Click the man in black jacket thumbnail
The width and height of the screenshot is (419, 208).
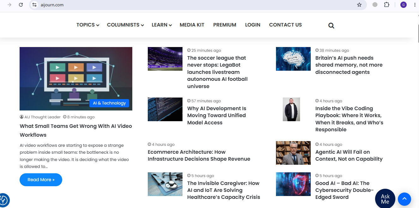pos(291,109)
